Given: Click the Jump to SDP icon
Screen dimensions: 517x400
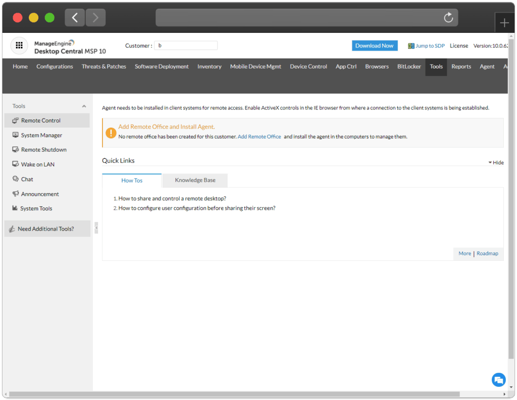Looking at the screenshot, I should point(411,46).
